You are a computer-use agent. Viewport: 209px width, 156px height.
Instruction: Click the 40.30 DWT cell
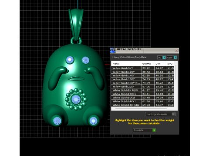160,75
